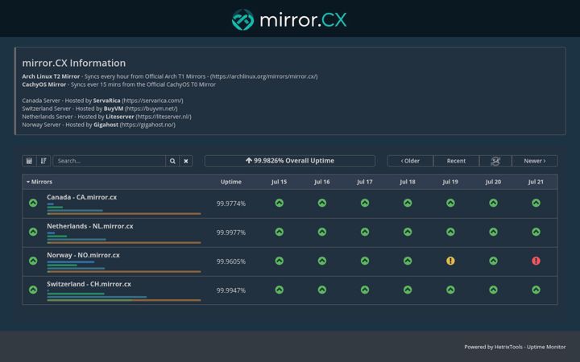580x362 pixels.
Task: Click Canada Jul 15 status icon
Action: (x=280, y=203)
